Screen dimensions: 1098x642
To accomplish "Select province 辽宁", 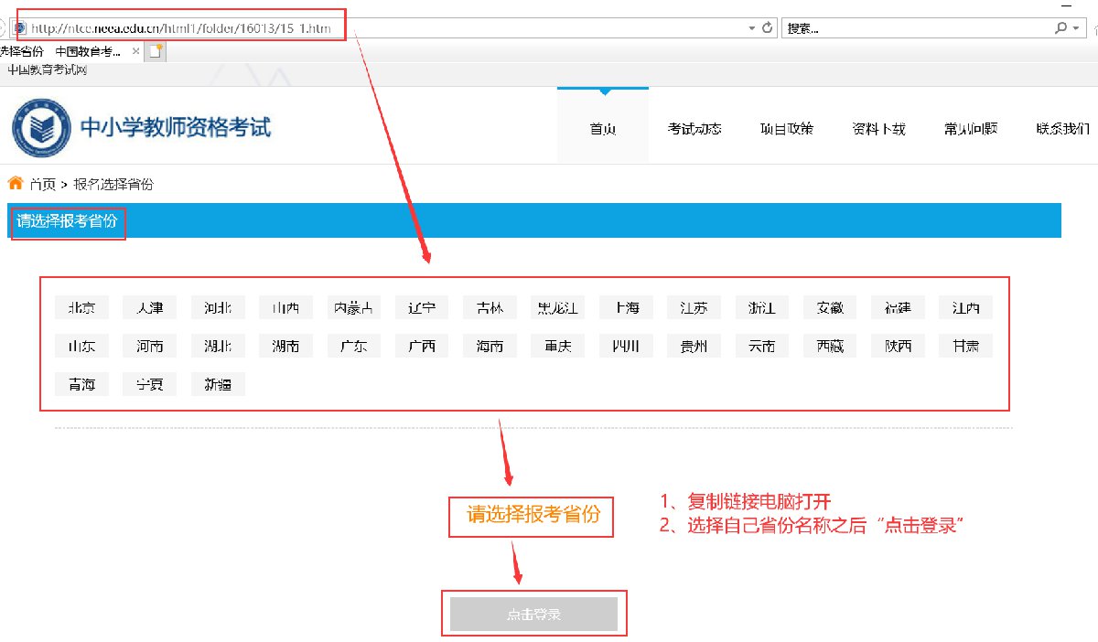I will click(422, 307).
